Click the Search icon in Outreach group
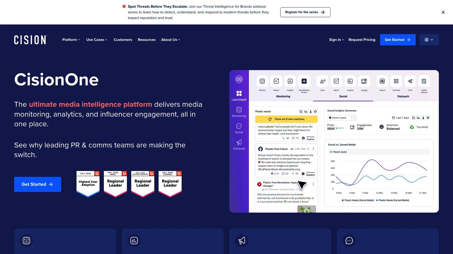Image resolution: width=453 pixels, height=254 pixels. 382,81
